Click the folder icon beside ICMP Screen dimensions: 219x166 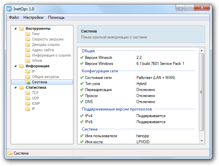(28, 104)
